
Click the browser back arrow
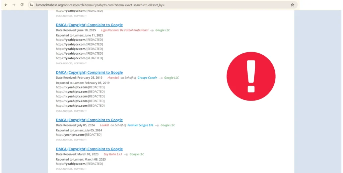[6, 5]
